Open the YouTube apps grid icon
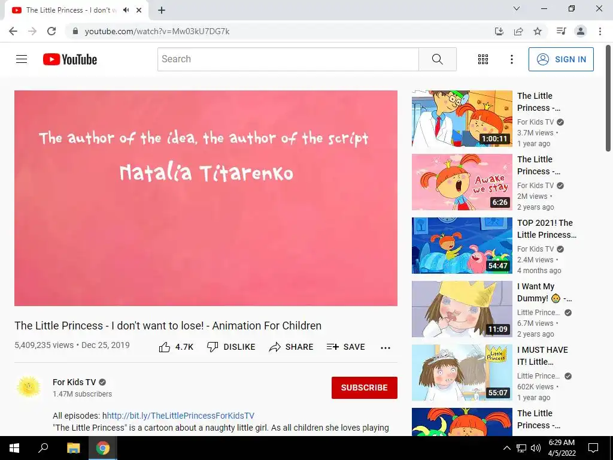The height and width of the screenshot is (460, 613). pos(483,59)
